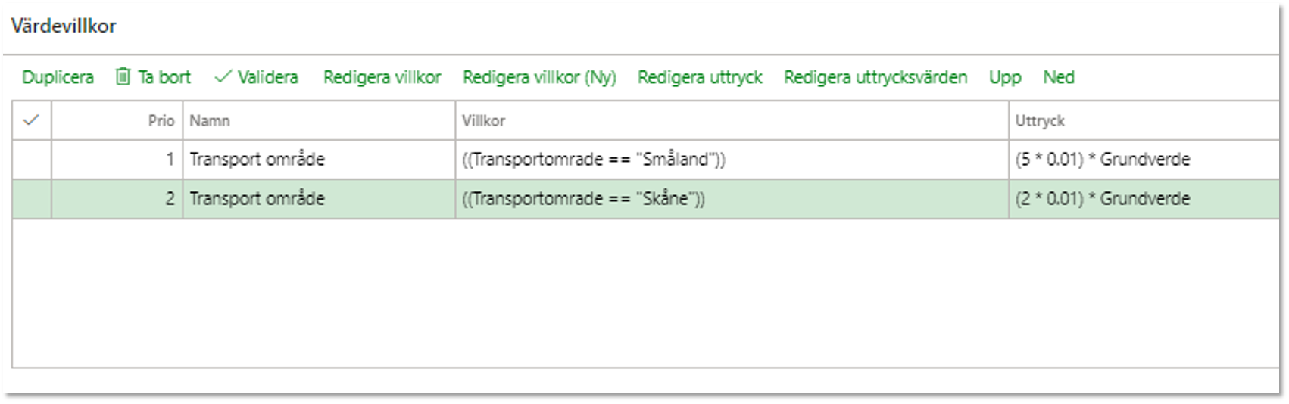Viewport: 1289px width, 404px height.
Task: Click the checkmark icon beside Validera
Action: [223, 76]
